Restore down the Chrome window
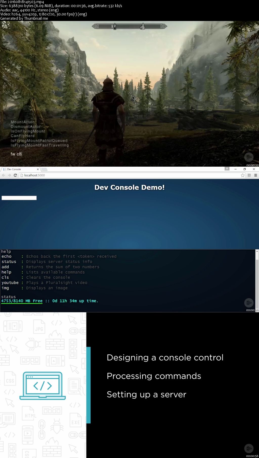 [x=245, y=169]
